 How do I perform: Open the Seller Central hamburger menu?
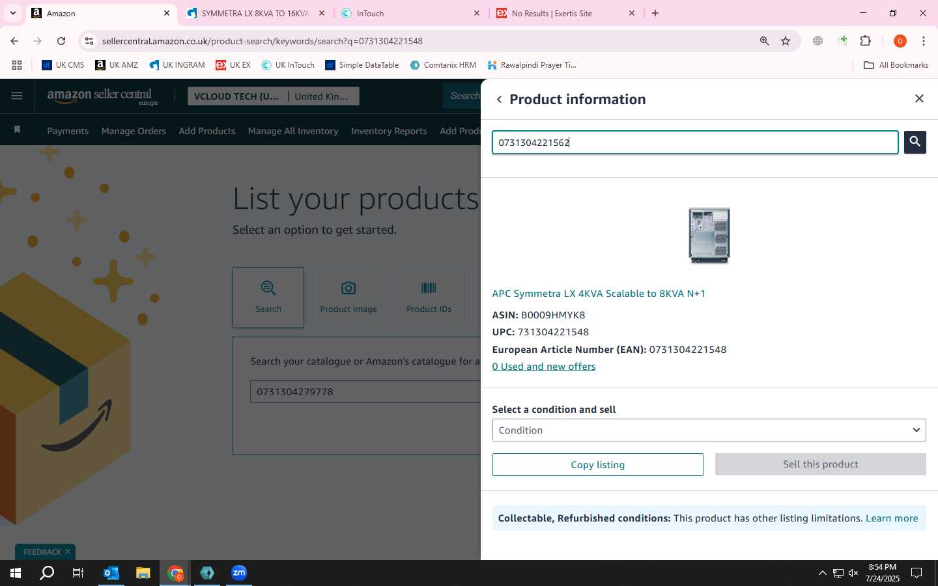click(17, 96)
